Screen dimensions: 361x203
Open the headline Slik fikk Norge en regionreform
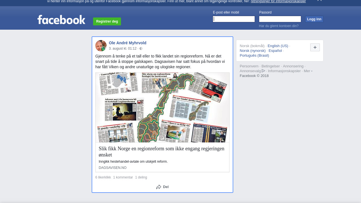[x=162, y=152]
